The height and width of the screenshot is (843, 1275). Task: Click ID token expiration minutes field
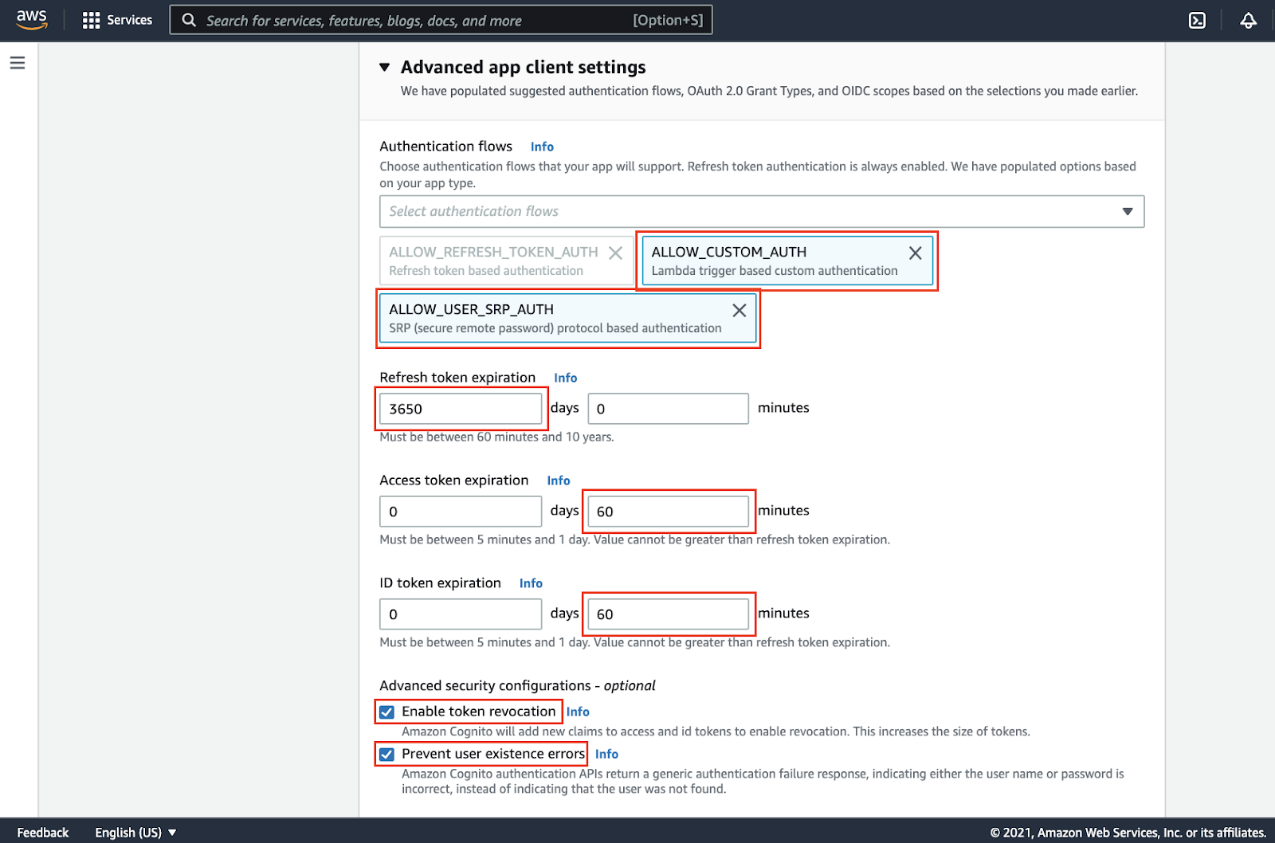[668, 614]
